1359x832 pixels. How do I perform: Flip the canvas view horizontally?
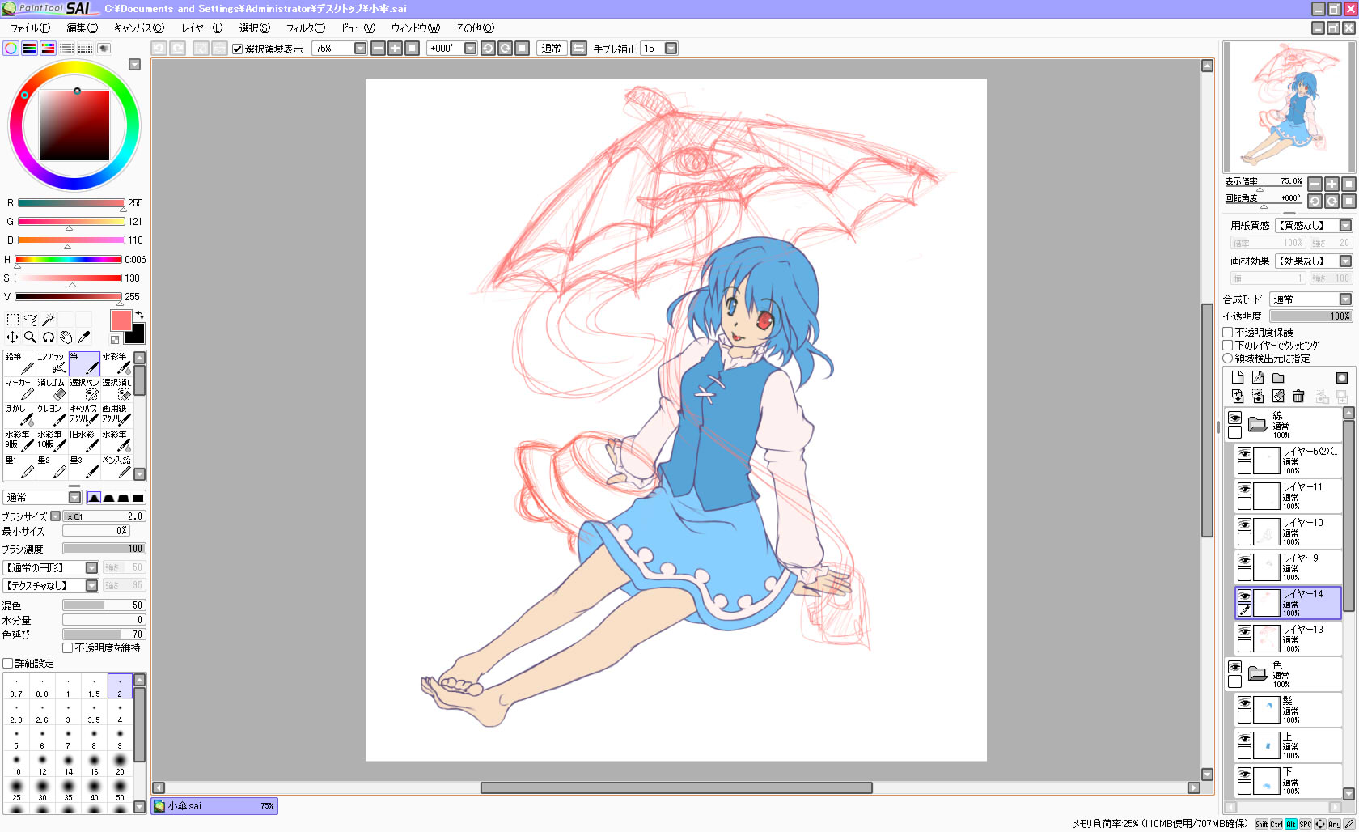tap(578, 49)
